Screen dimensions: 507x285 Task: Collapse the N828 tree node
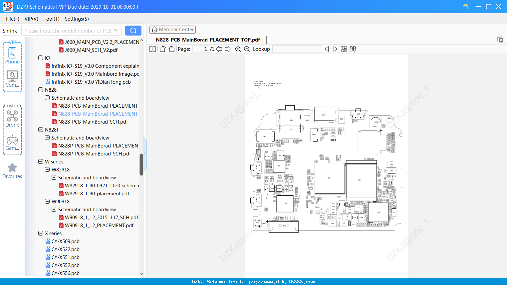(41, 90)
